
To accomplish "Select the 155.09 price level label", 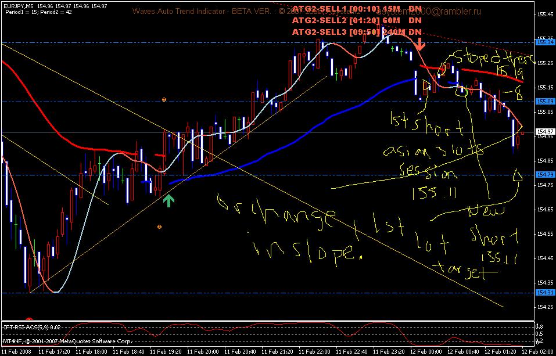I will coord(544,102).
